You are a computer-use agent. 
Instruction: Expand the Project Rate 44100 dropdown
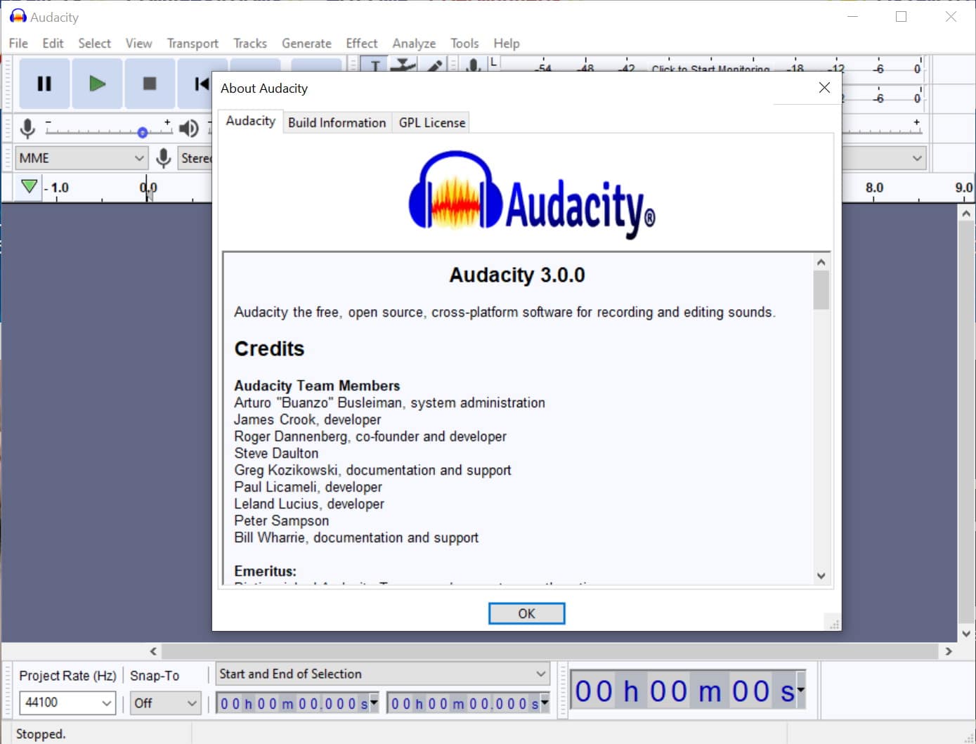(x=67, y=703)
